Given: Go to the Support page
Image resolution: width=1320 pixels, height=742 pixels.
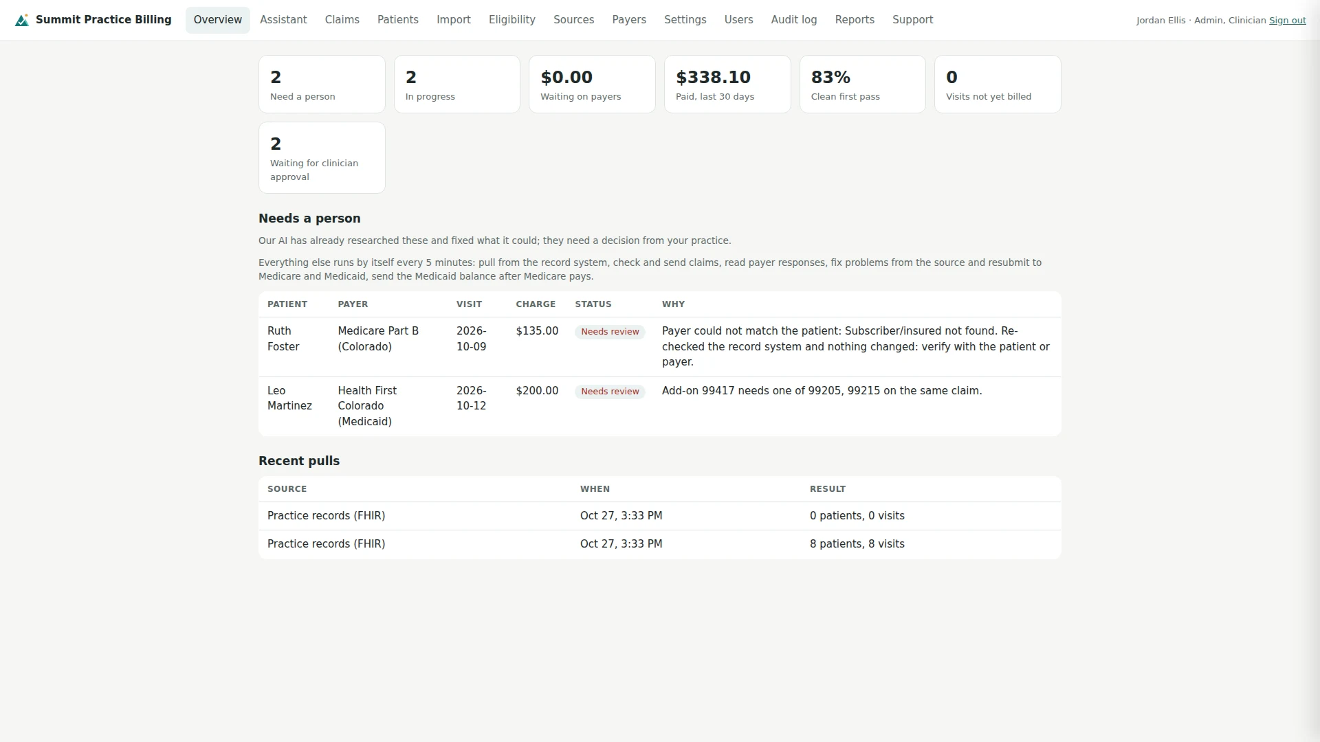Looking at the screenshot, I should pos(912,20).
